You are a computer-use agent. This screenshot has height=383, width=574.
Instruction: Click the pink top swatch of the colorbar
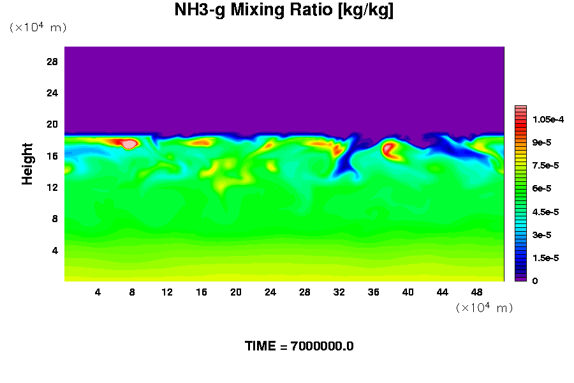pos(520,109)
